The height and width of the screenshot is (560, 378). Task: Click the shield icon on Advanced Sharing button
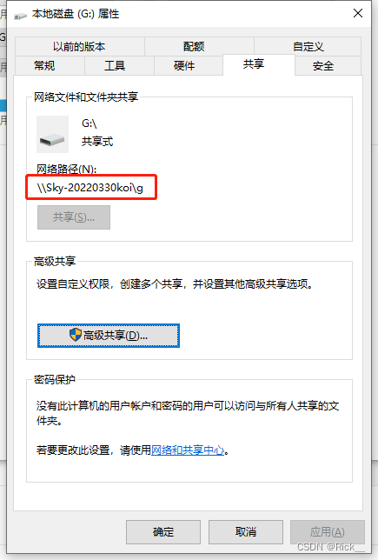pos(76,335)
